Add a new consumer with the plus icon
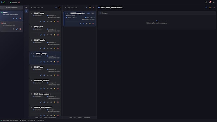 (x=86, y=8)
